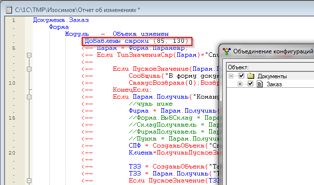Click the //СкладПолучатель comment line
314x185 pixels.
(x=174, y=125)
